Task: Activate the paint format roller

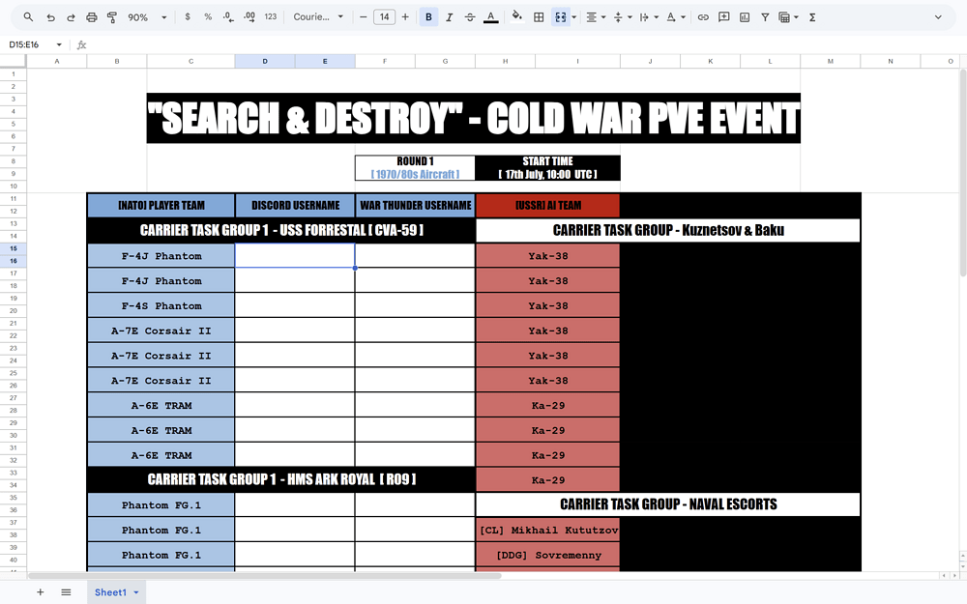Action: (111, 17)
